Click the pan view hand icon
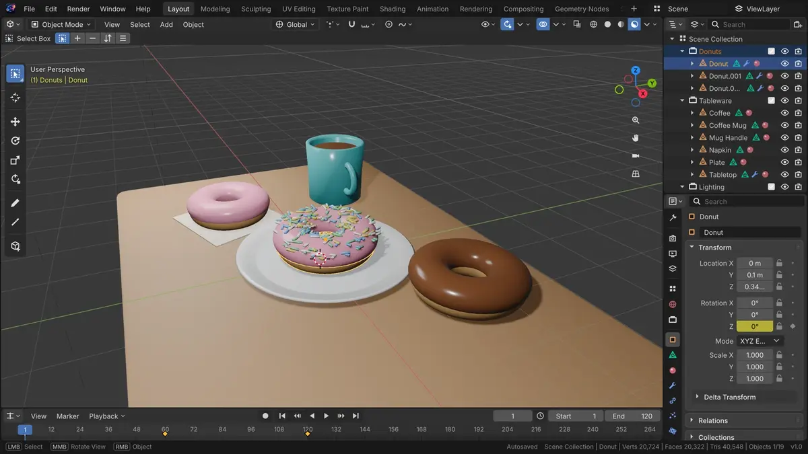 point(636,138)
